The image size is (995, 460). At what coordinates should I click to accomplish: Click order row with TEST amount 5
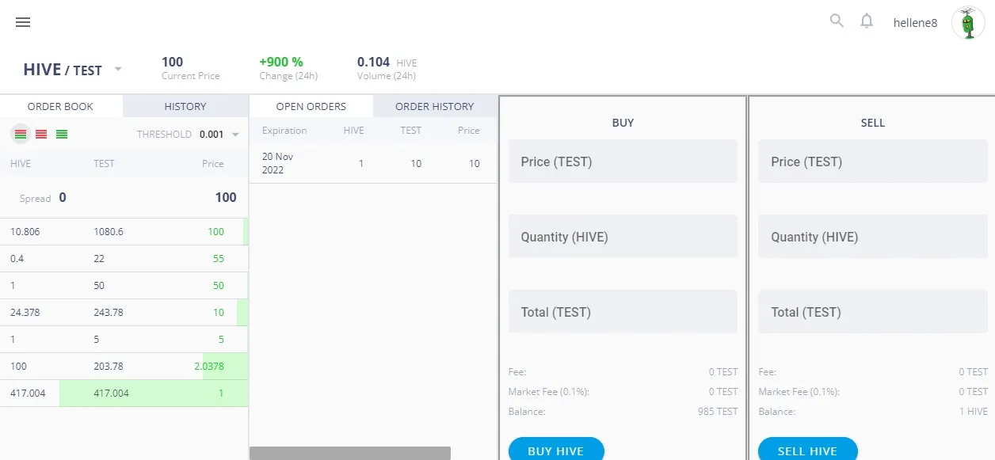tap(124, 340)
